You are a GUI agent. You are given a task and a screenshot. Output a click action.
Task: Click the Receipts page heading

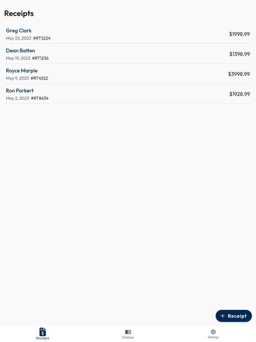[x=19, y=13]
